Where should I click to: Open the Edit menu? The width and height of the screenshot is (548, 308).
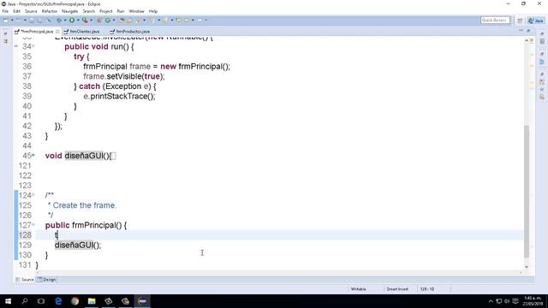pyautogui.click(x=17, y=11)
